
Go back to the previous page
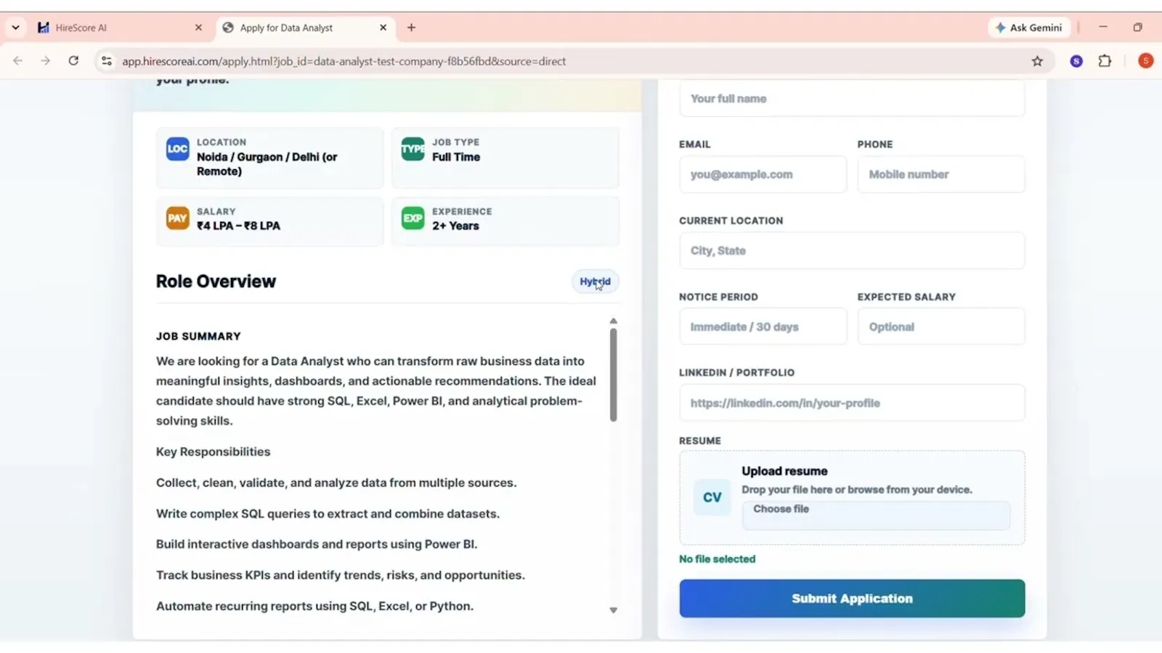coord(17,61)
